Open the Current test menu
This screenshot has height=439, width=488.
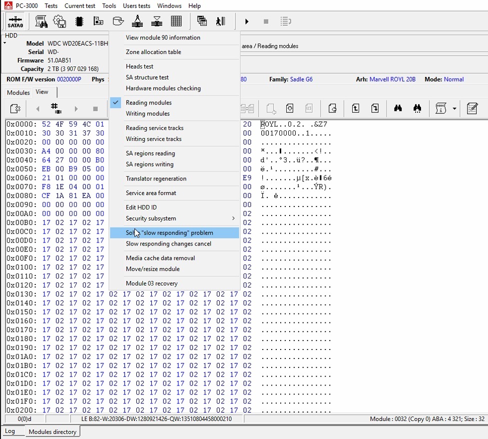point(80,5)
